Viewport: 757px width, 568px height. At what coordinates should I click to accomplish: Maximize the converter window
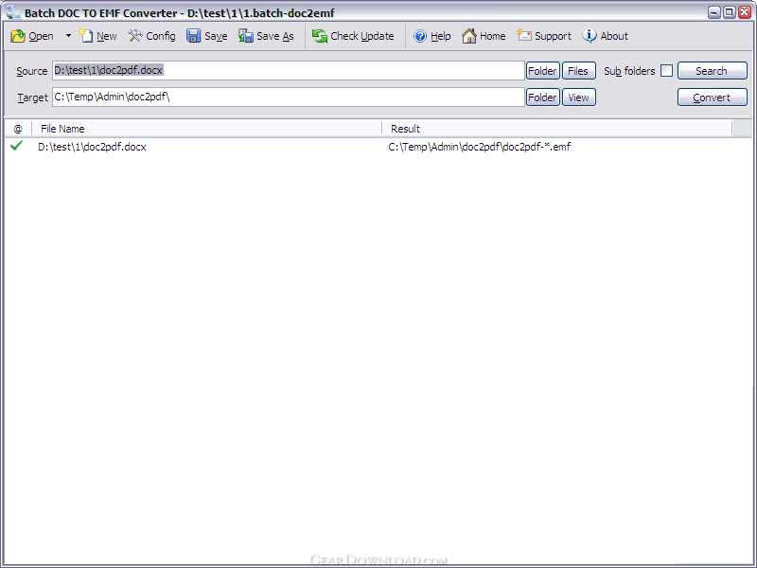click(x=730, y=12)
